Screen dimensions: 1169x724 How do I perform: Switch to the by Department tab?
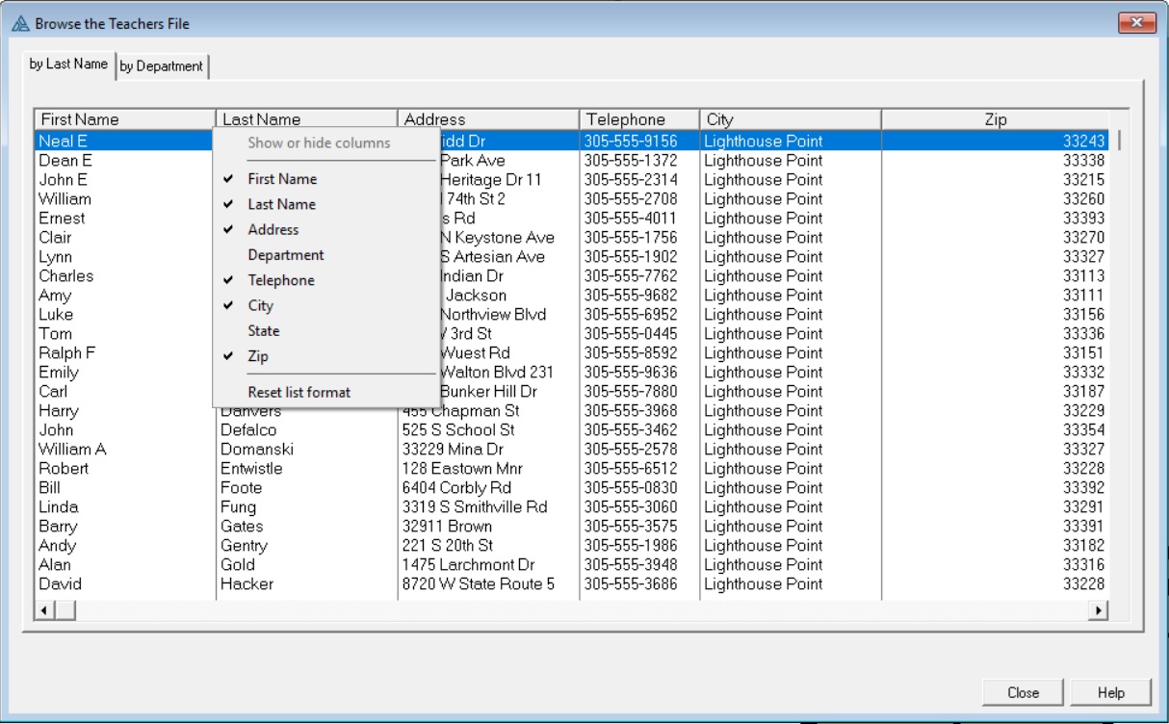coord(162,66)
